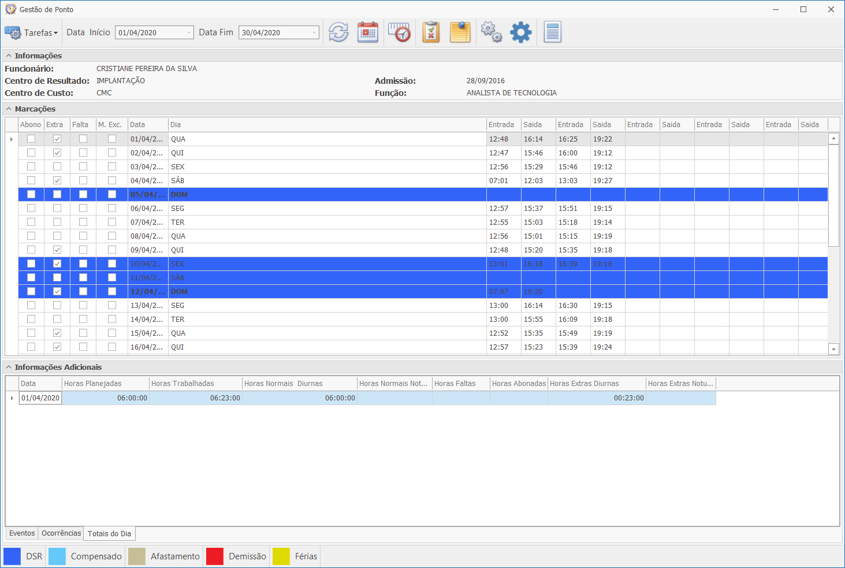845x568 pixels.
Task: Click the 16:30 Entrada cell on 13/04
Action: [x=573, y=306]
